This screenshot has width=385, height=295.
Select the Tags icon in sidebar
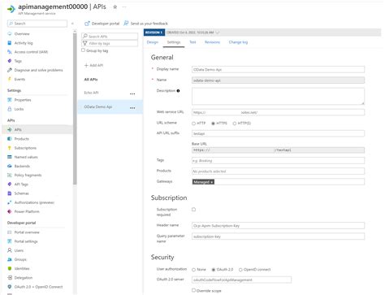[10, 61]
